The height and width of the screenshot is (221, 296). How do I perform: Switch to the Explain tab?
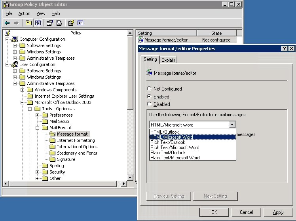pyautogui.click(x=168, y=60)
